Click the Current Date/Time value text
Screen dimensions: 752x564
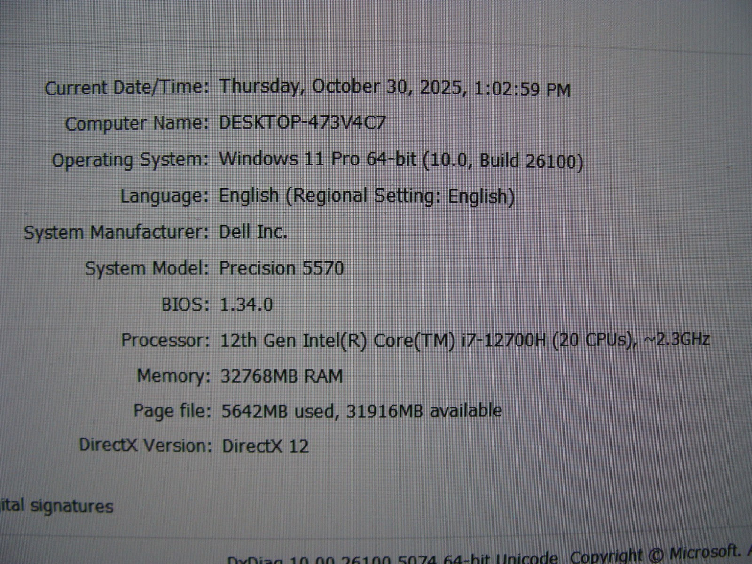(395, 88)
